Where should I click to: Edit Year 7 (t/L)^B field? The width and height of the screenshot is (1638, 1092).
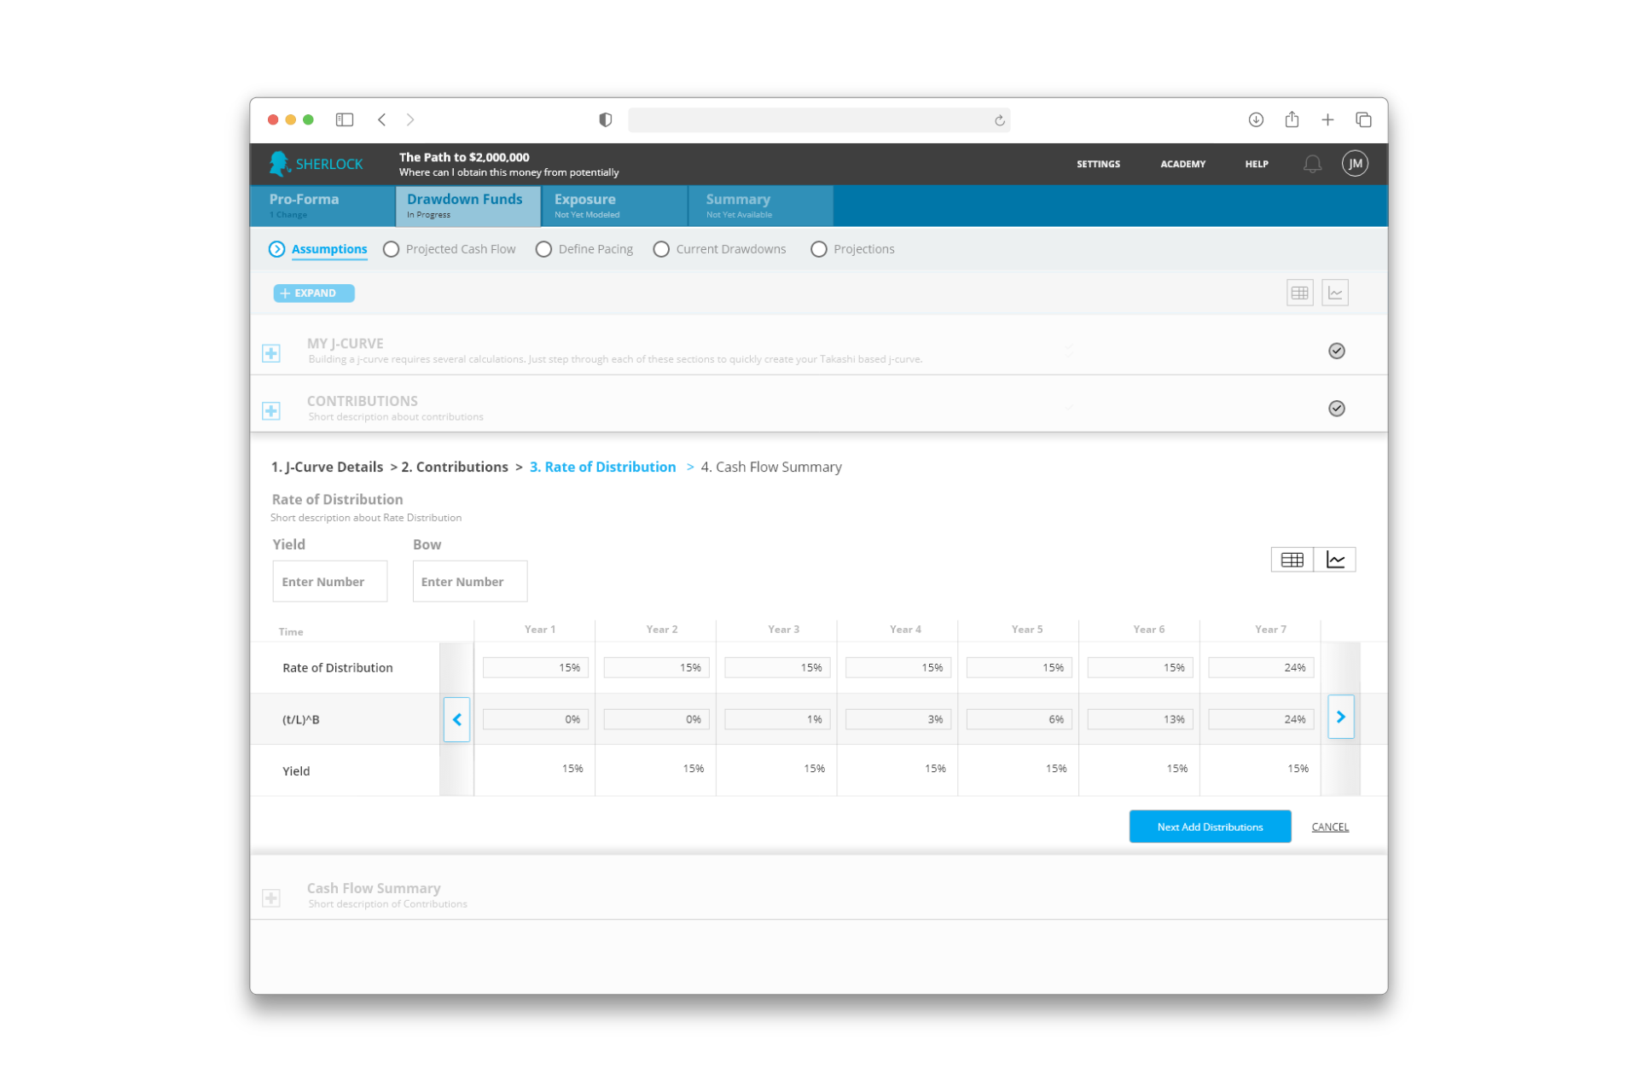click(1262, 719)
